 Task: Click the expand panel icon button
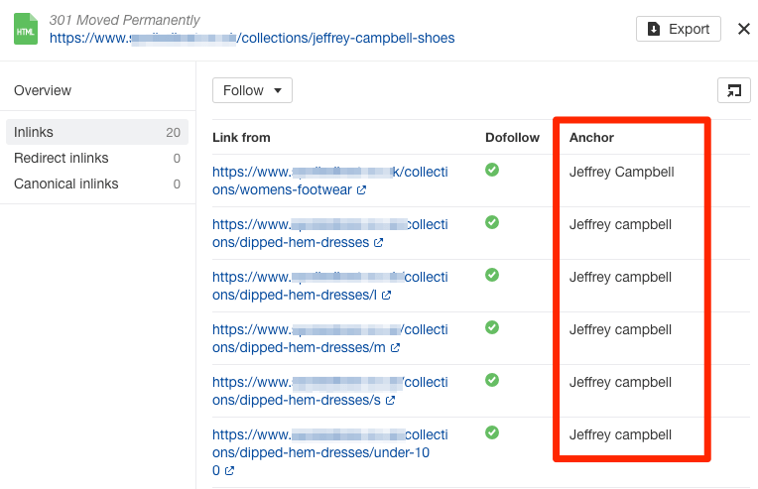[733, 90]
